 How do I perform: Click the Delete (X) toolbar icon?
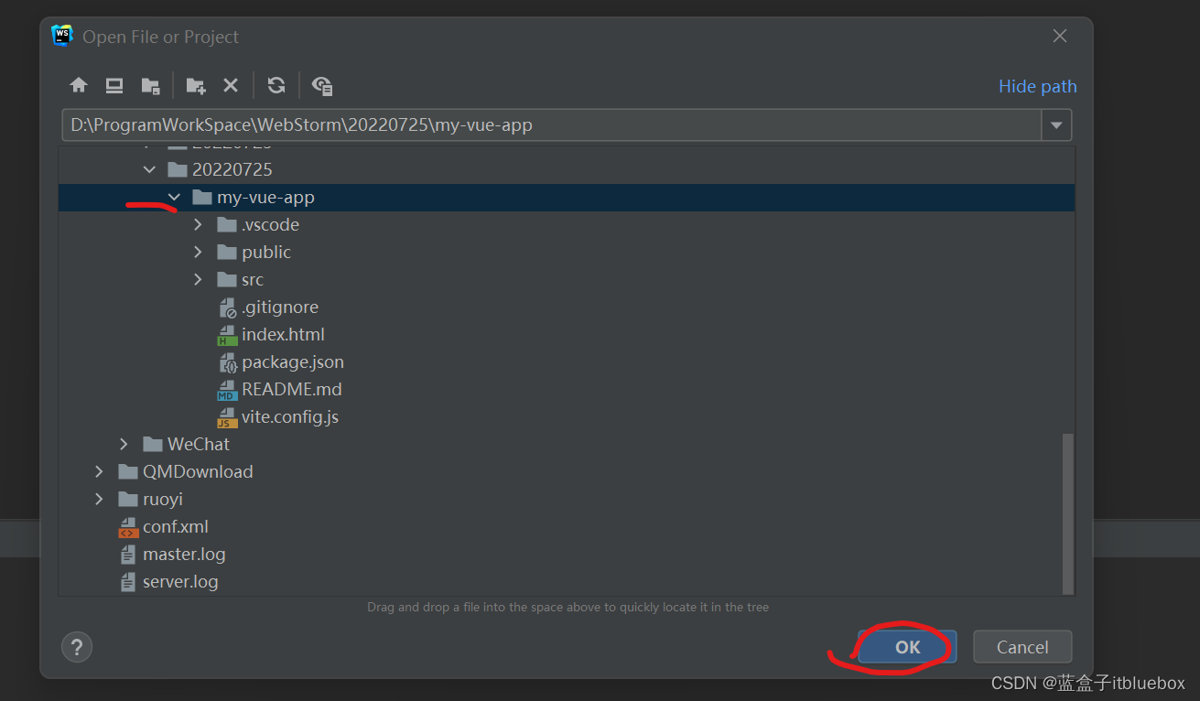[231, 85]
